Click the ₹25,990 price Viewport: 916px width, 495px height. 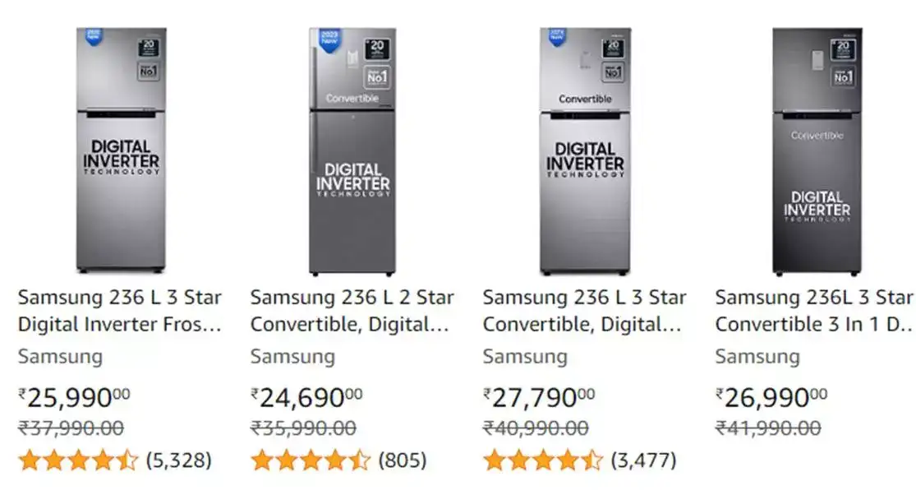(74, 398)
